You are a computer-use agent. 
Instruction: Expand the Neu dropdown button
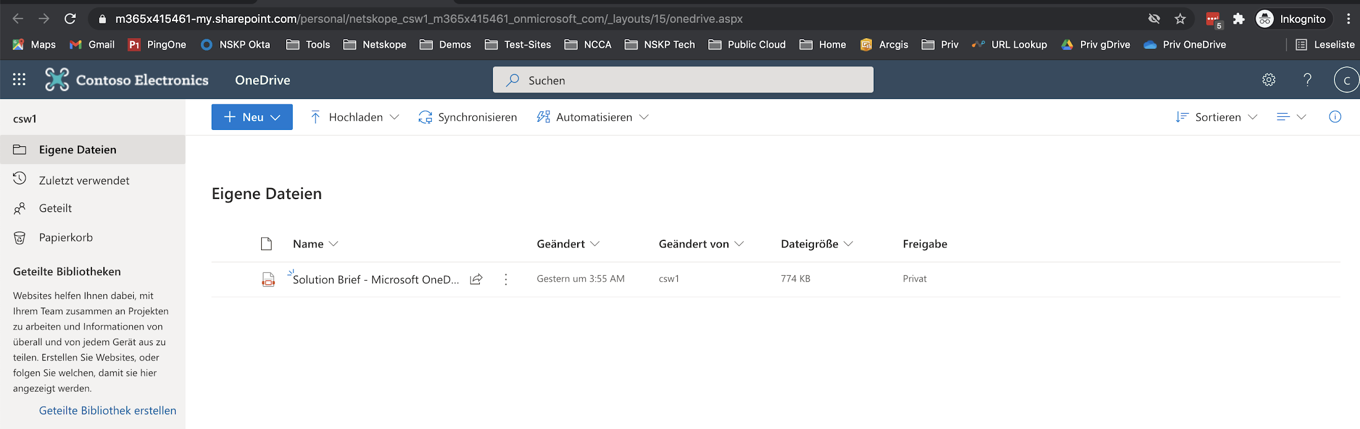(252, 117)
